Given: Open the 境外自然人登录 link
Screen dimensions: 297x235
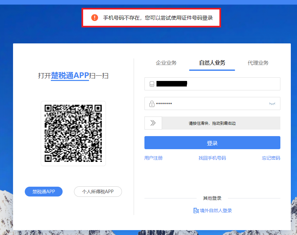Looking at the screenshot, I should coord(213,211).
